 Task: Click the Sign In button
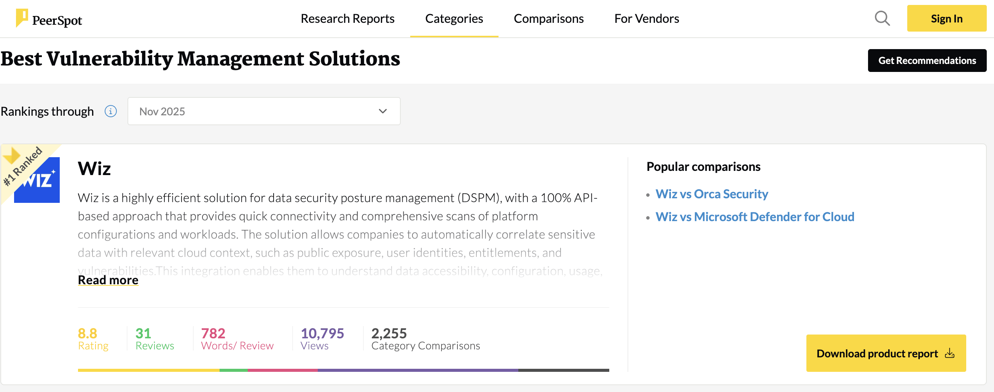point(946,18)
